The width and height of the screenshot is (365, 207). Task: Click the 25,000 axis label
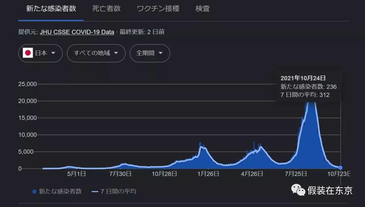[27, 84]
